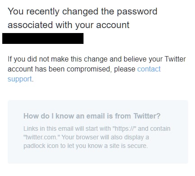
Task: Click the word "Twitter" in the main paragraph
Action: point(175,59)
